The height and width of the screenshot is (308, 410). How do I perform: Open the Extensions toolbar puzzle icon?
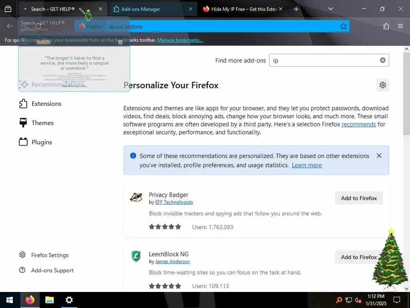click(x=386, y=26)
